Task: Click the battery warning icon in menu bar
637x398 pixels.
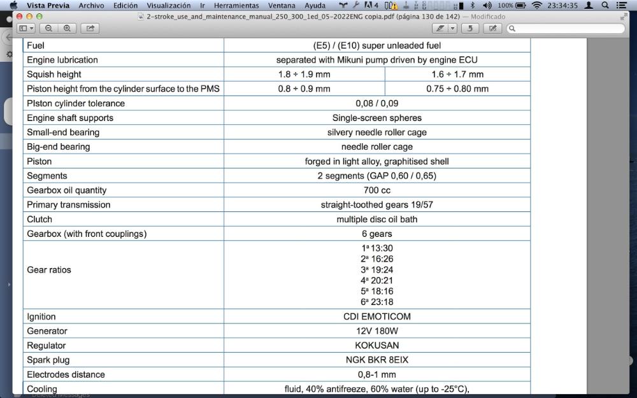Action: point(391,5)
